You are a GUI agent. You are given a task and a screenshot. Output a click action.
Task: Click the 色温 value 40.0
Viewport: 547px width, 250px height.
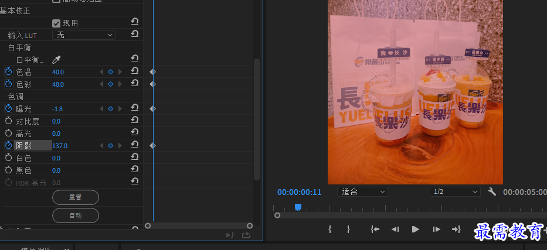coord(58,72)
